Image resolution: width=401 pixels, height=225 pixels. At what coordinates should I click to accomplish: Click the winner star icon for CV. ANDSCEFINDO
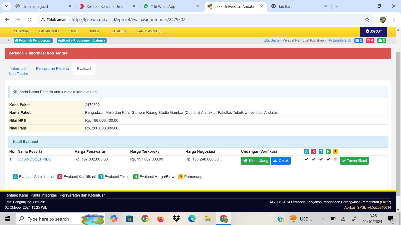pyautogui.click(x=335, y=159)
